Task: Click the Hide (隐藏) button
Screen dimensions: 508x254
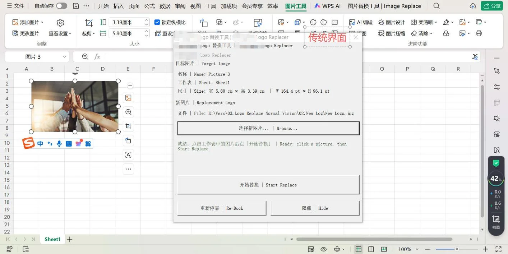Action: [x=315, y=208]
